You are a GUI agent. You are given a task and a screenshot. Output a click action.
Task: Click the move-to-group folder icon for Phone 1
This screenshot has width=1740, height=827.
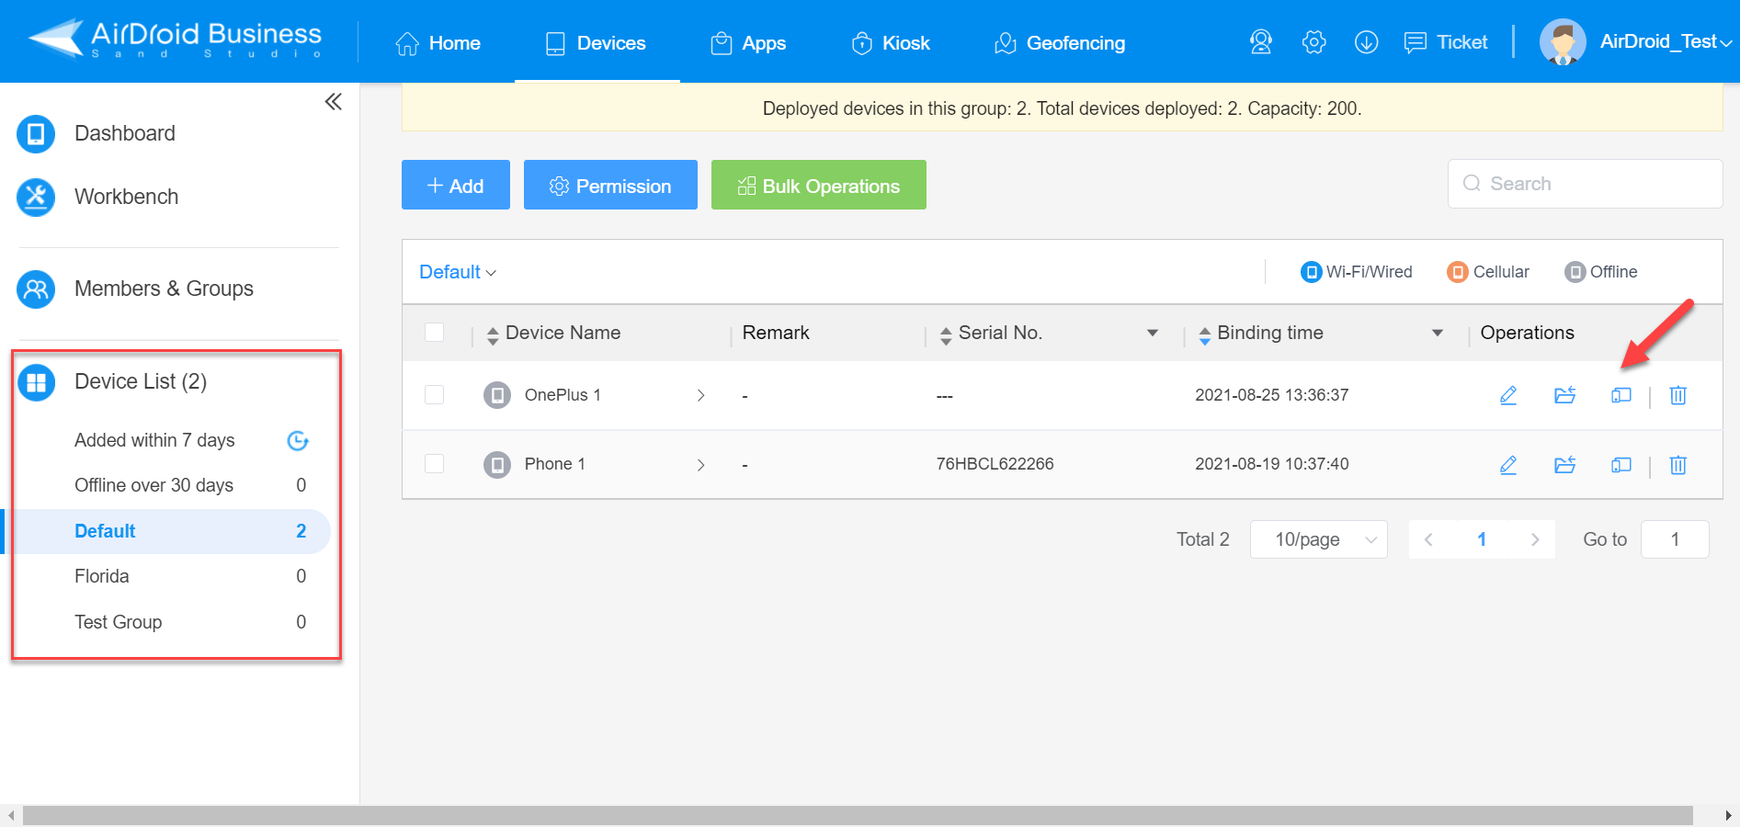pyautogui.click(x=1564, y=465)
